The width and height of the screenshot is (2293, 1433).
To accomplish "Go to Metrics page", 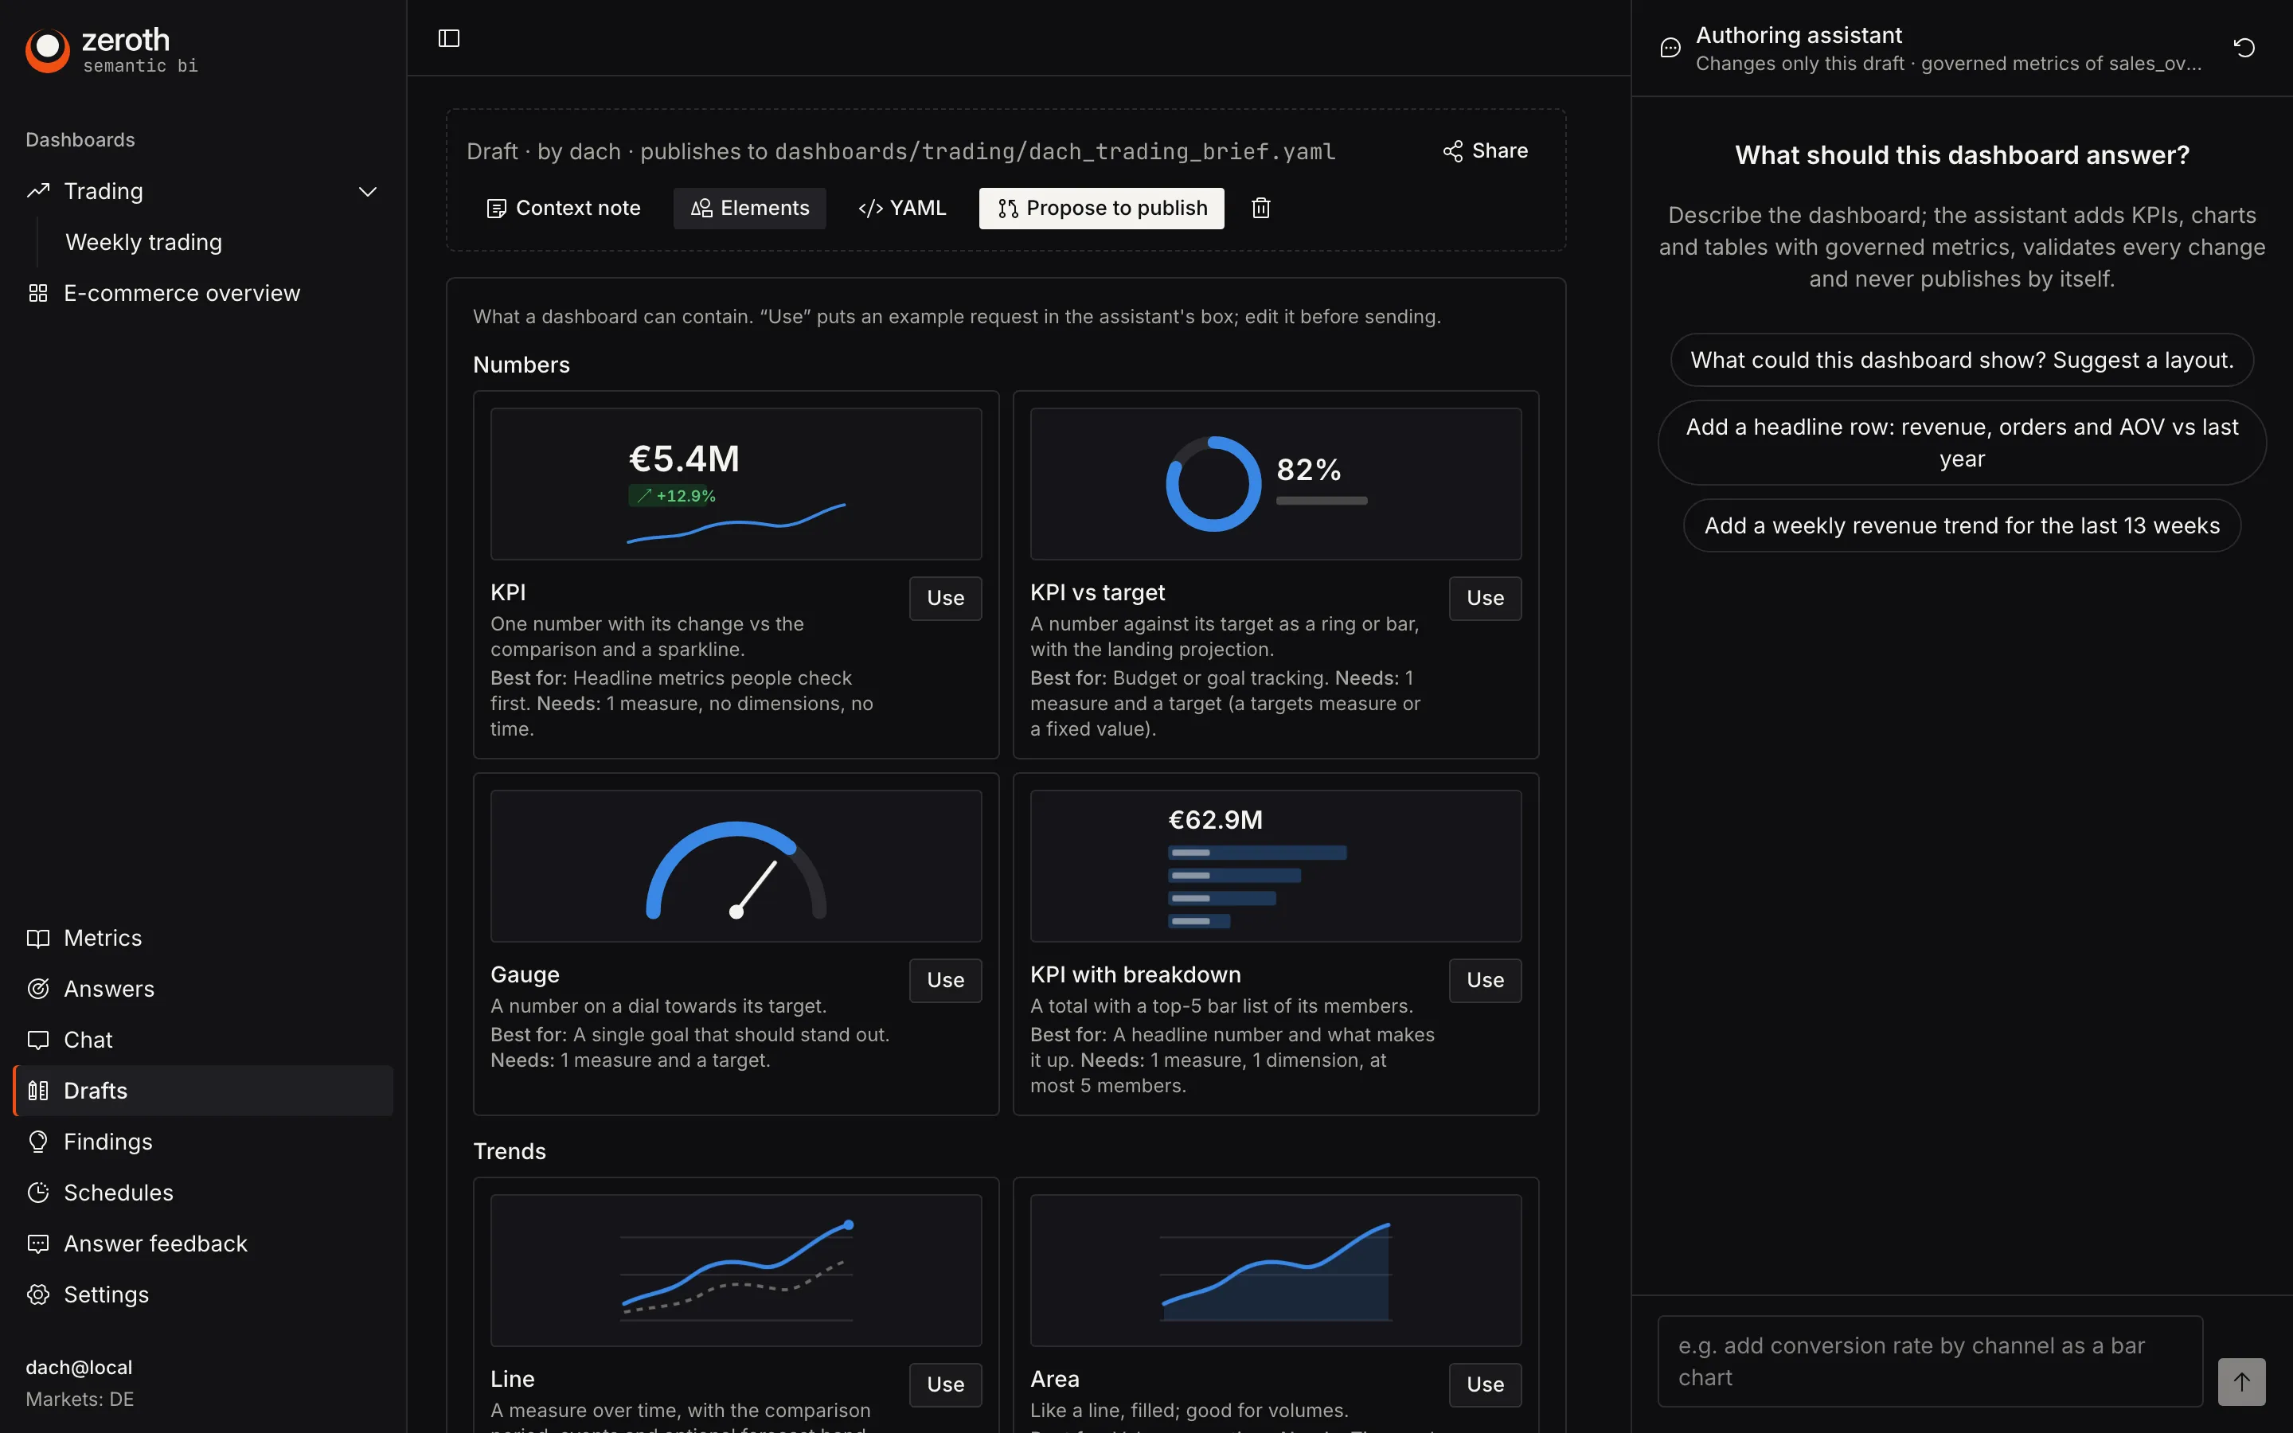I will (x=103, y=937).
